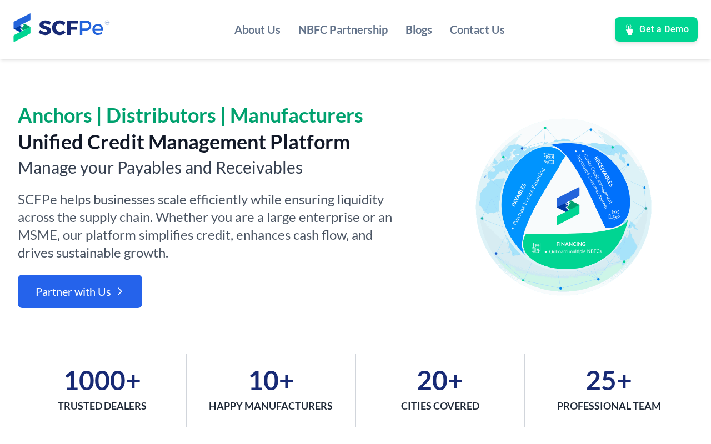Screen dimensions: 711x444
Task: Click the center SCFPe emblem in the globe graphic
Action: tap(568, 206)
